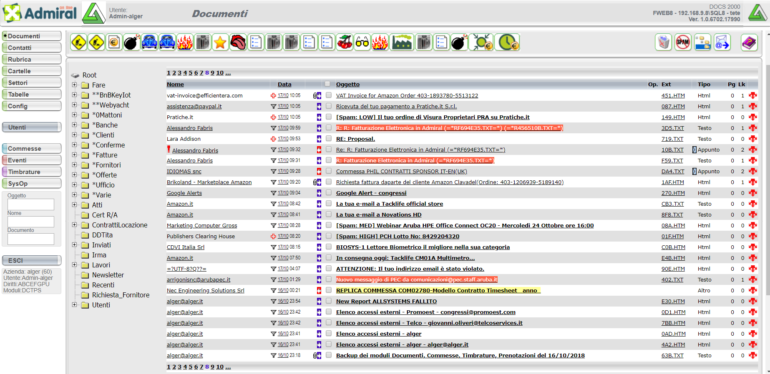Expand the *Fatture folder
Viewport: 770px width, 374px height.
pos(74,155)
